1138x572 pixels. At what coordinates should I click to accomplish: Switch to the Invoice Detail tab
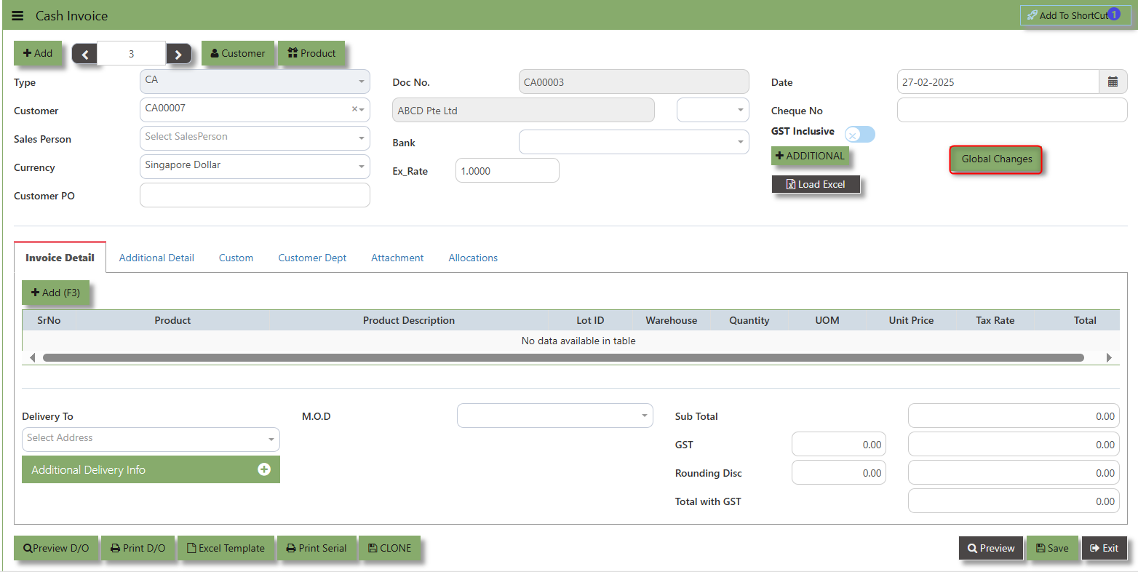tap(60, 258)
